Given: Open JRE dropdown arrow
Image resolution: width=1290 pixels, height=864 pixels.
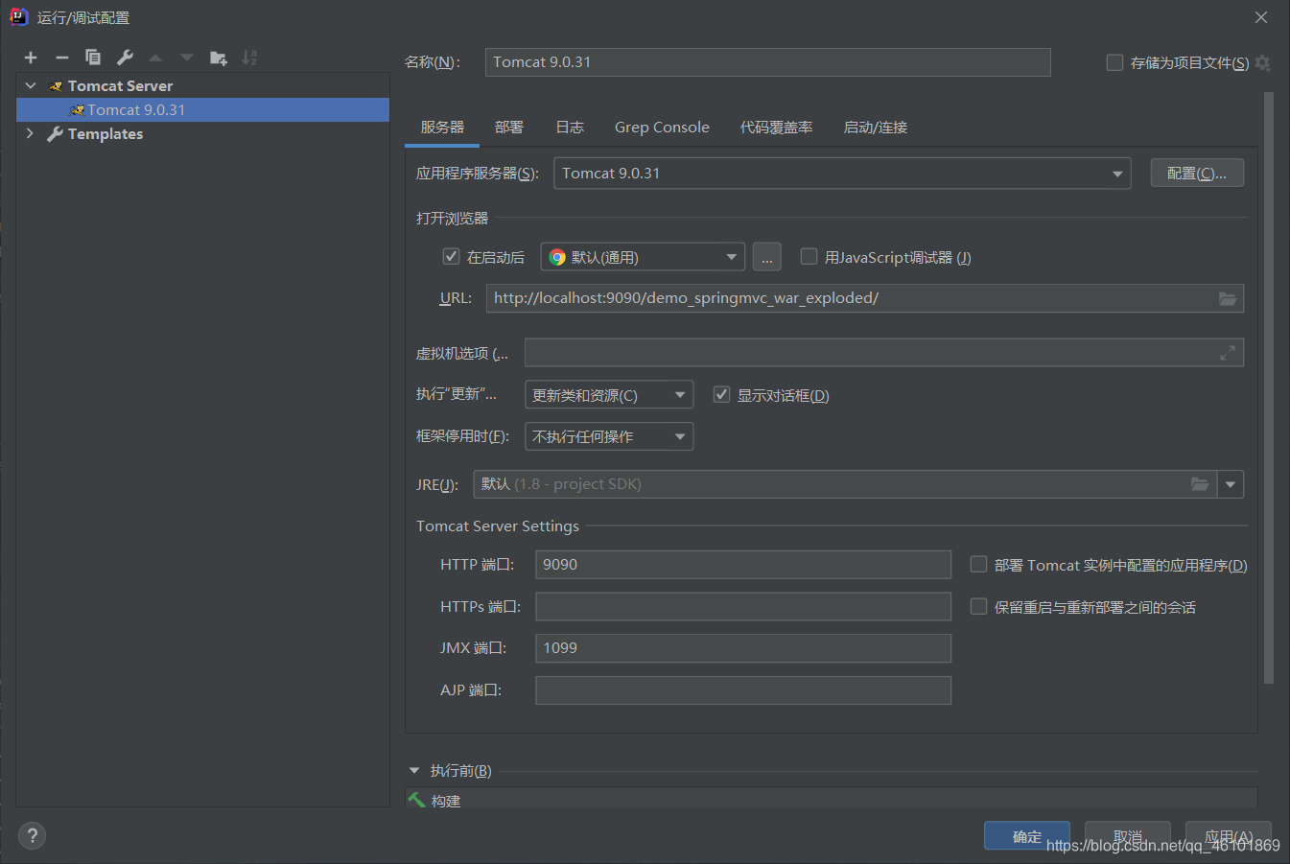Looking at the screenshot, I should pos(1231,484).
